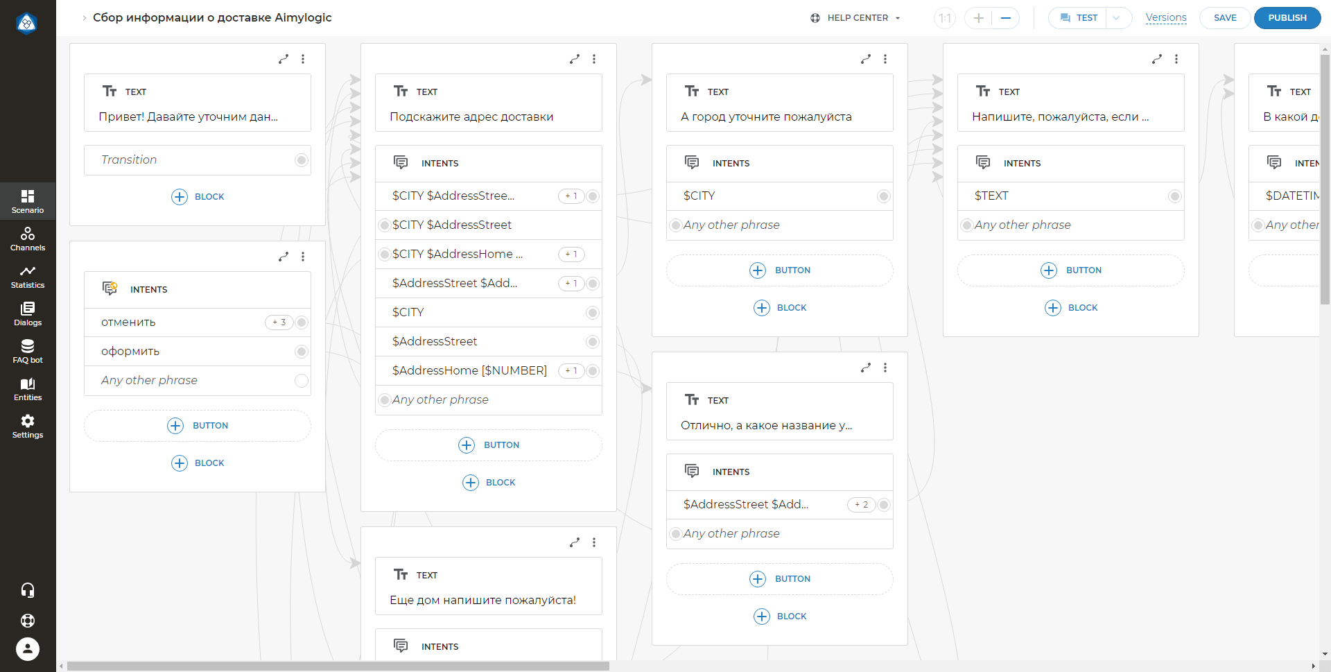The image size is (1331, 672).
Task: Open three-dot menu of отменить intents screen
Action: tap(303, 257)
